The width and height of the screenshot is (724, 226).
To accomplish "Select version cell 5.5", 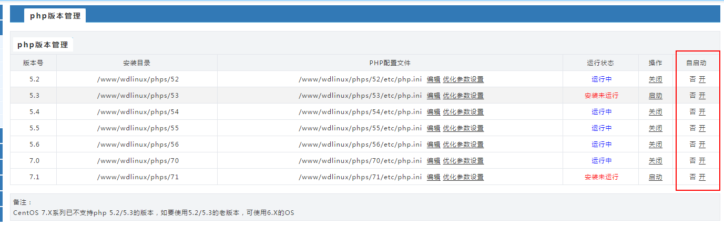I will [34, 128].
